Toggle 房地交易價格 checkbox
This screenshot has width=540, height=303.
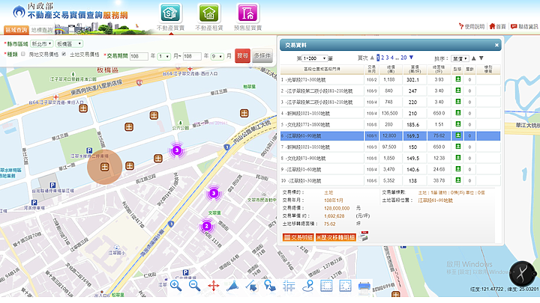23,54
